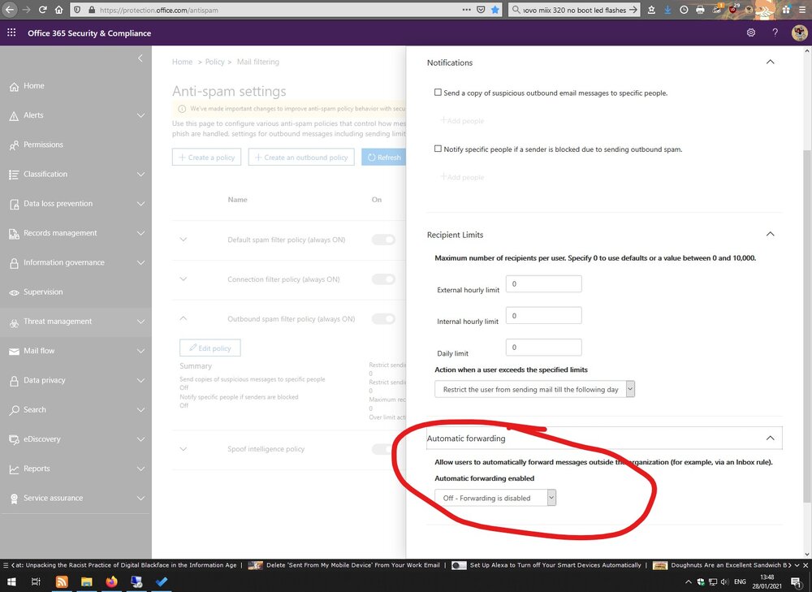Screen dimensions: 812x592
Task: Open the Automatic forwarding enabled dropdown
Action: (495, 498)
